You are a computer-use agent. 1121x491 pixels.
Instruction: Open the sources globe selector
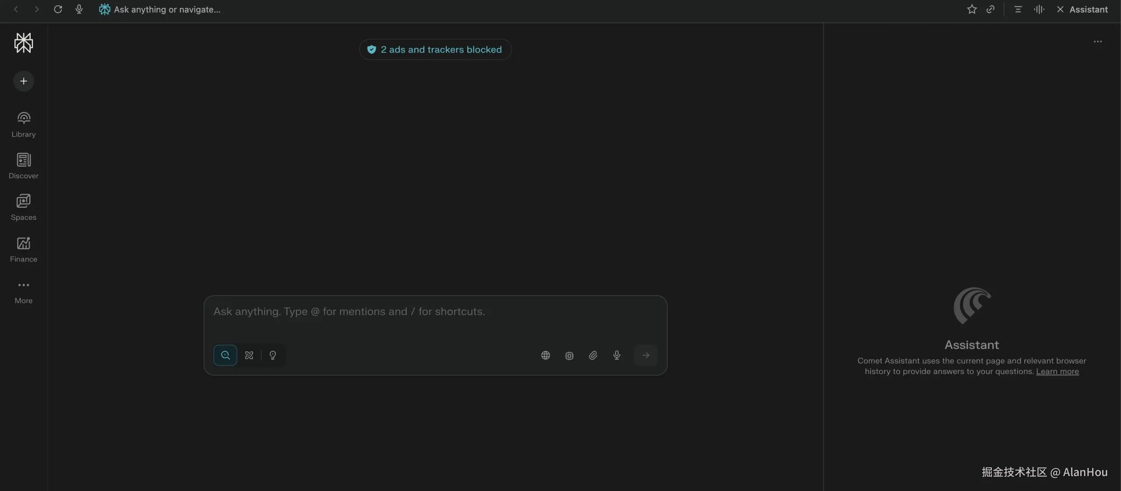pos(546,355)
